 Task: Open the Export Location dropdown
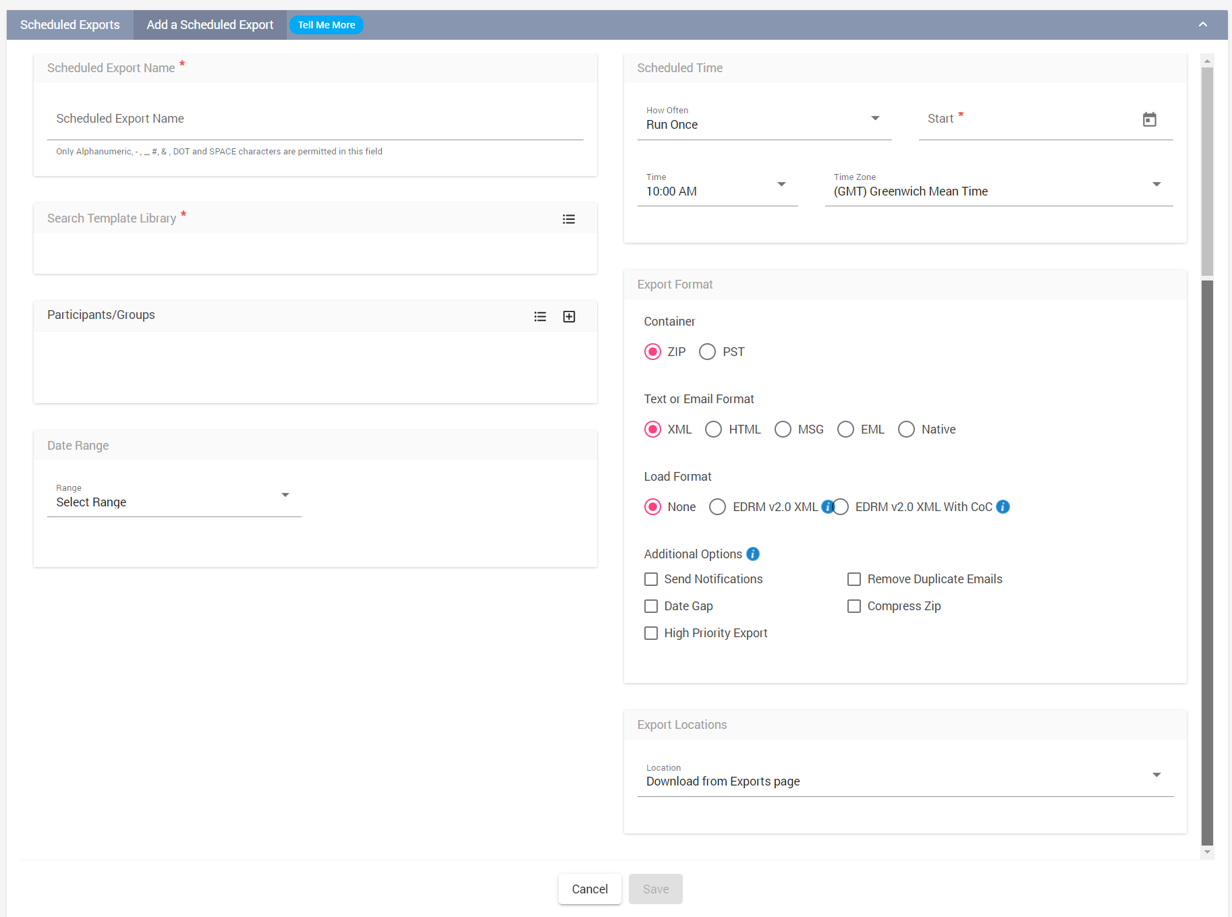[x=905, y=777]
